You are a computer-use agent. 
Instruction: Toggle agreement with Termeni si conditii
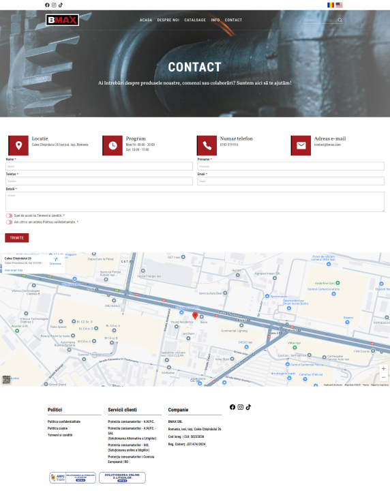tap(9, 215)
